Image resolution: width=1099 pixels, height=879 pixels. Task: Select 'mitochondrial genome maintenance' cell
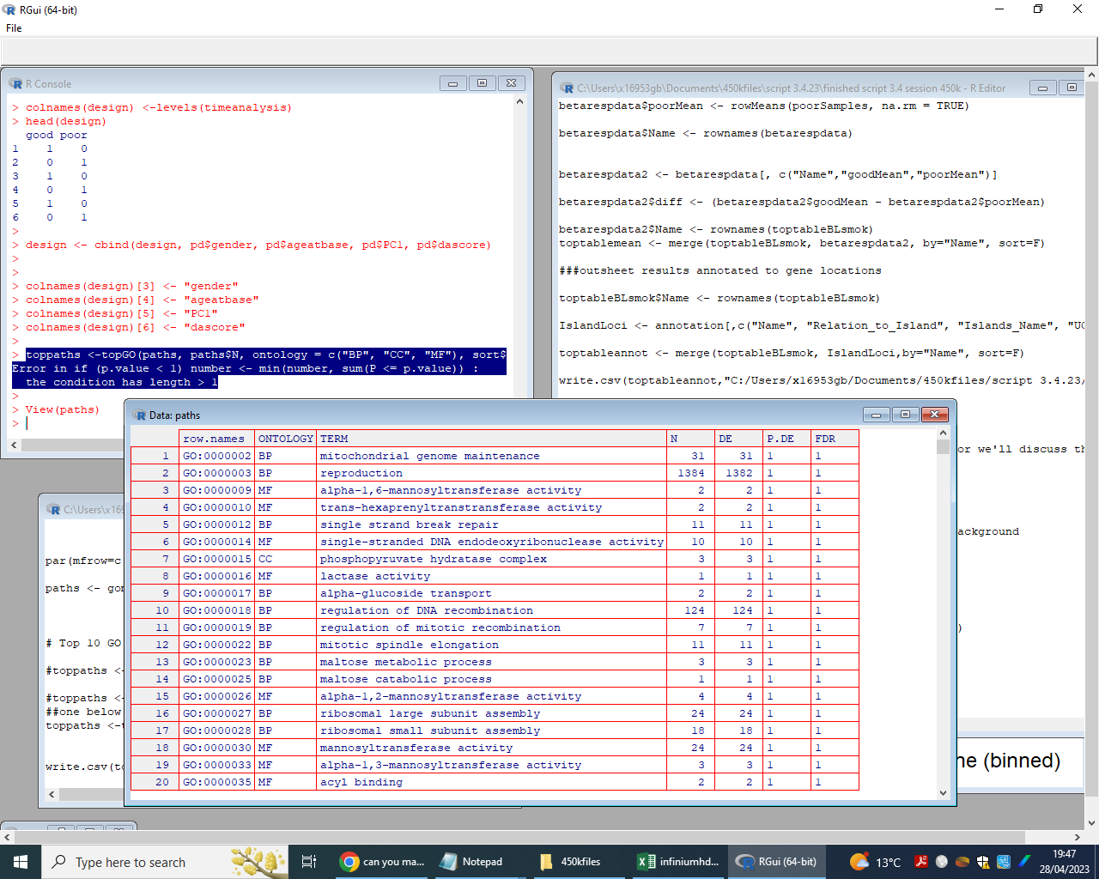[x=492, y=456]
